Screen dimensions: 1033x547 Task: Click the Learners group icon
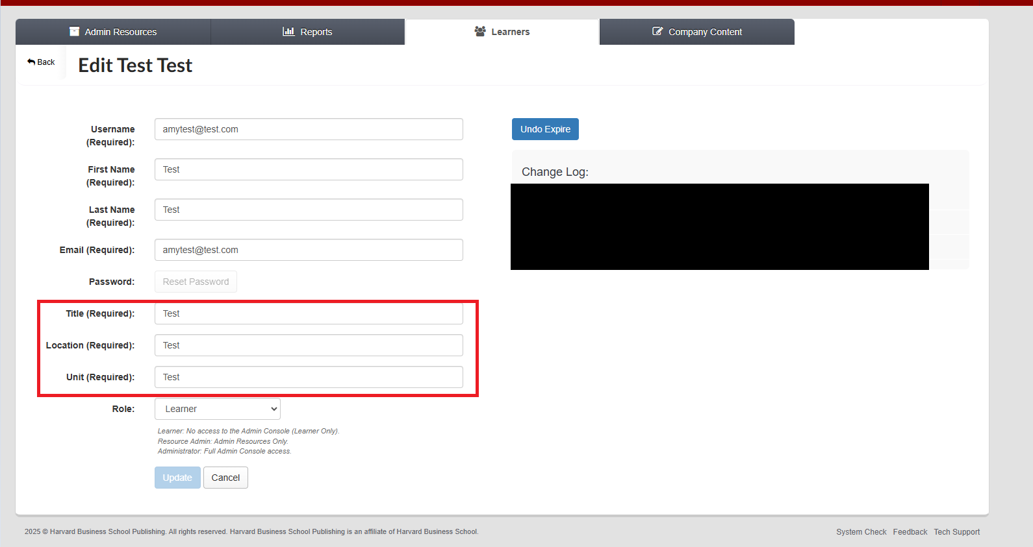click(x=480, y=31)
